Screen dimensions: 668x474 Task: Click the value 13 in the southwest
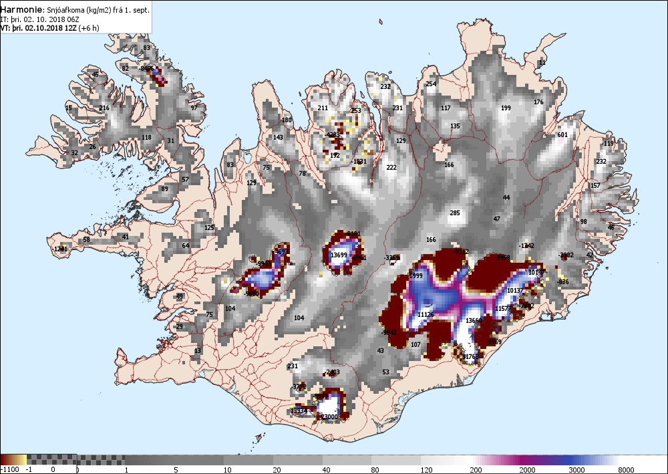[x=197, y=351]
